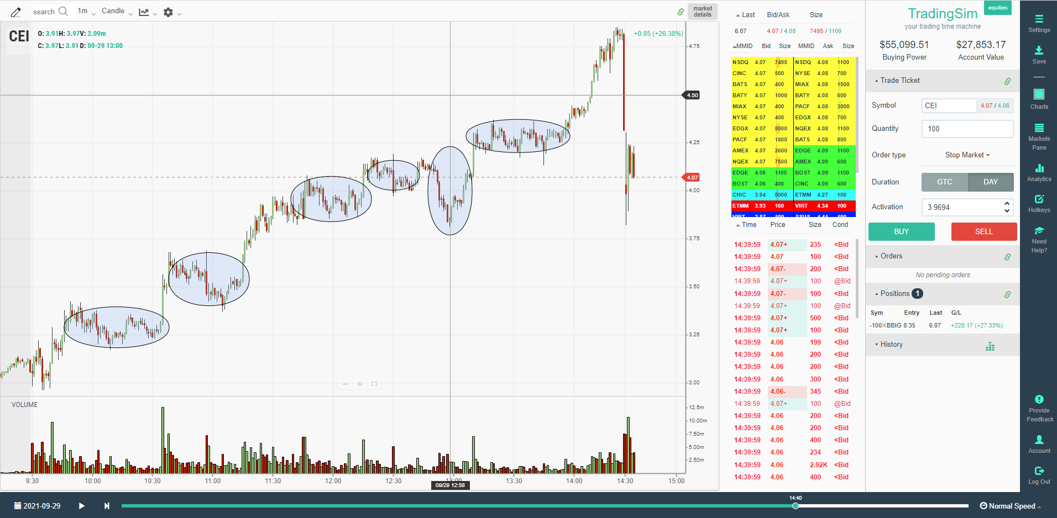The width and height of the screenshot is (1057, 518).
Task: Set order duration to GTC
Action: point(944,182)
